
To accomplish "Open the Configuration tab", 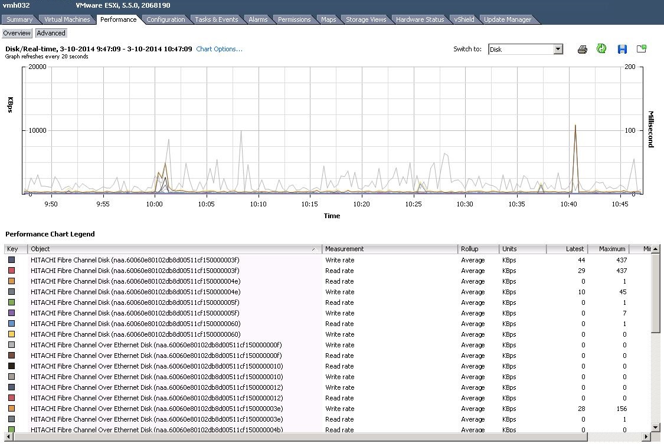I will [166, 19].
